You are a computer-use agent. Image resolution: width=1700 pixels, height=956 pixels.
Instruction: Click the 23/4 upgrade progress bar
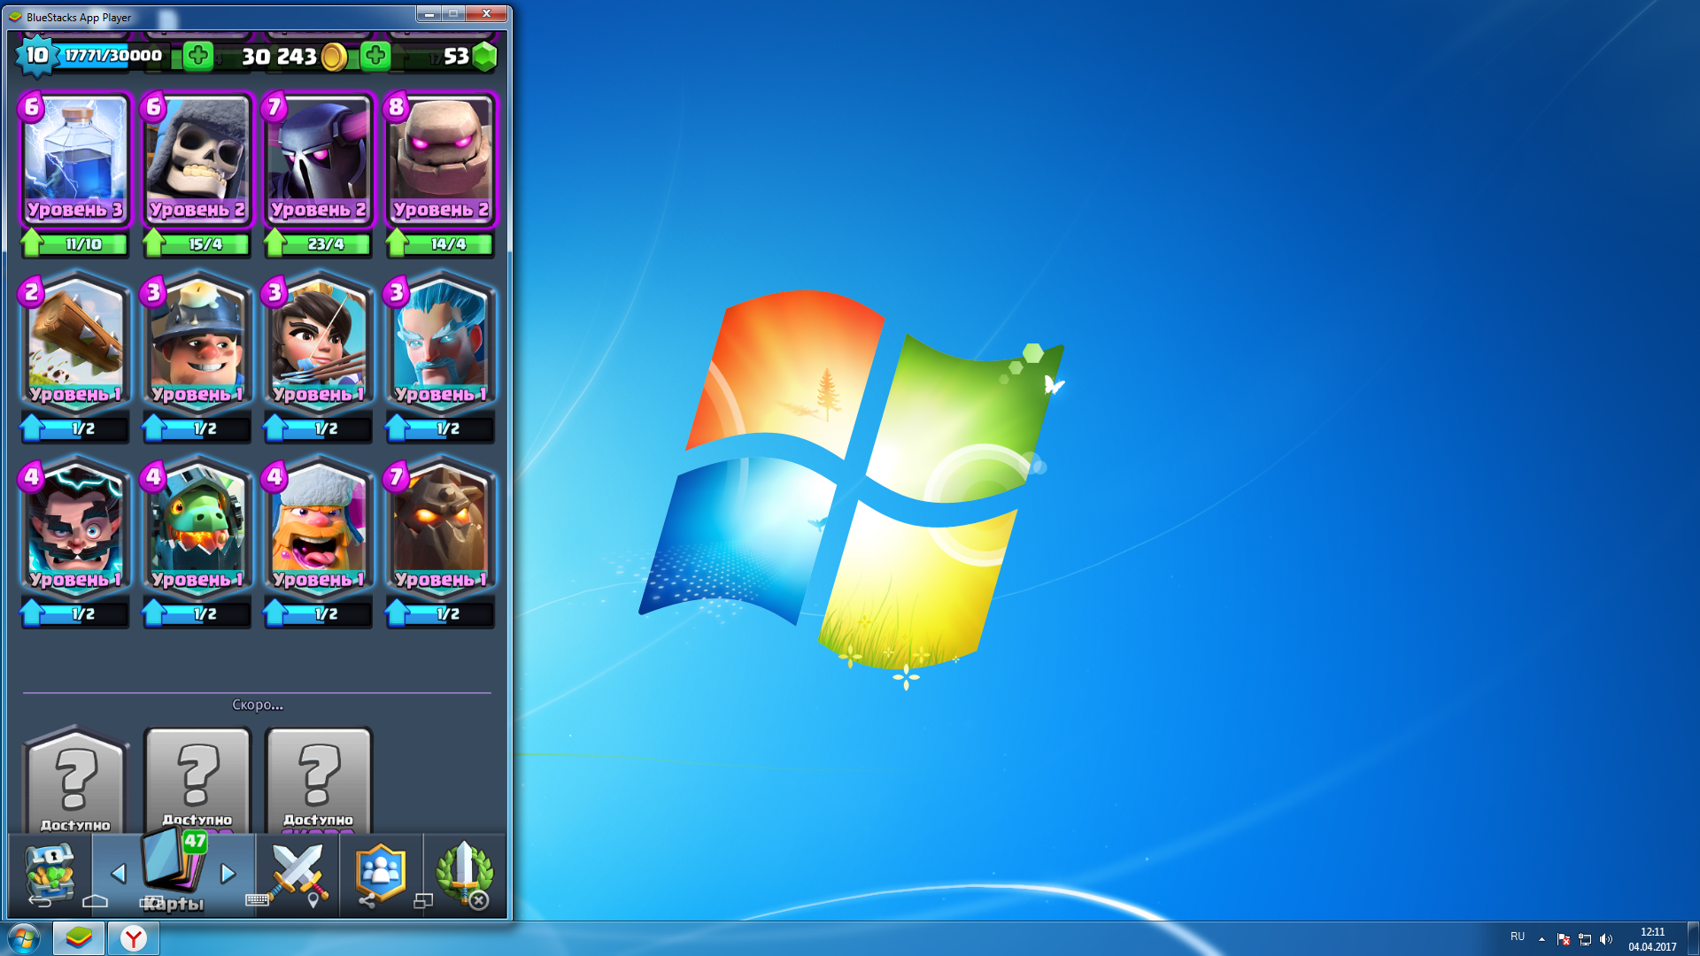tap(318, 244)
